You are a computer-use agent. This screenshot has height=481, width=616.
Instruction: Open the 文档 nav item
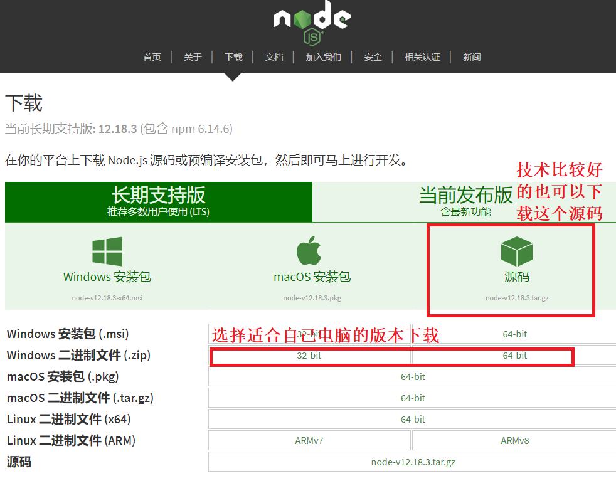click(274, 57)
